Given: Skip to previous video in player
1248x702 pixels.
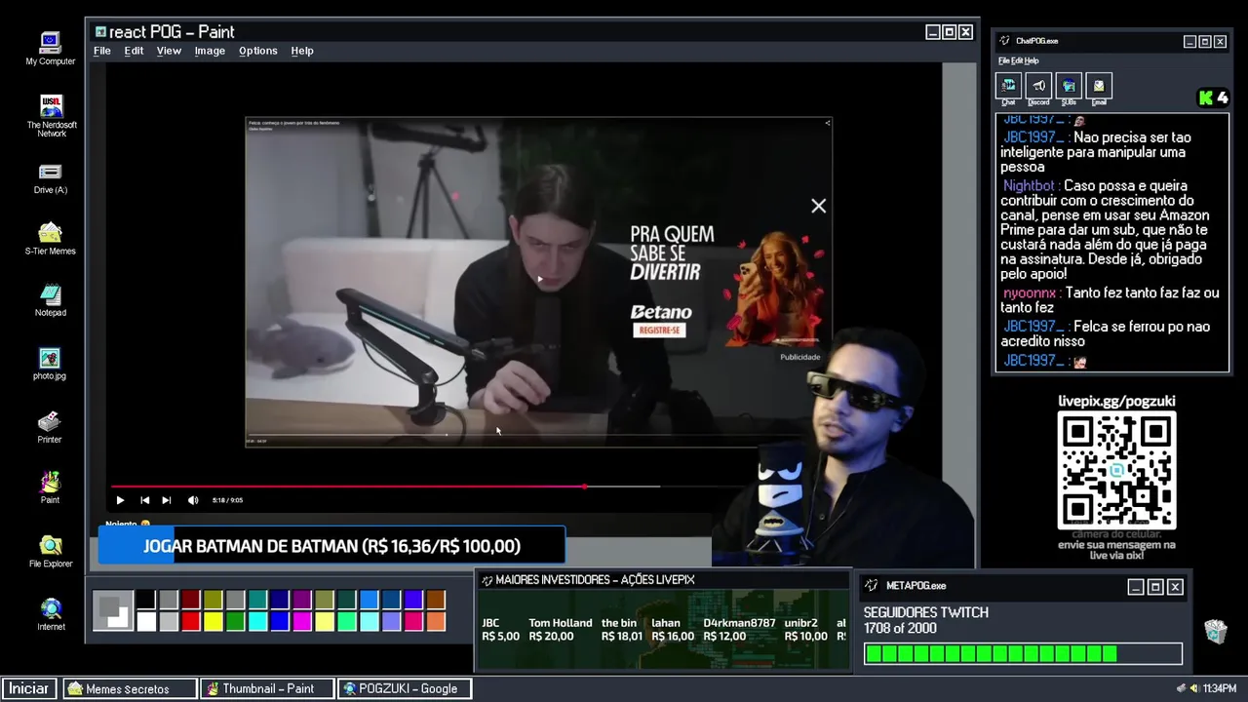Looking at the screenshot, I should coord(144,500).
